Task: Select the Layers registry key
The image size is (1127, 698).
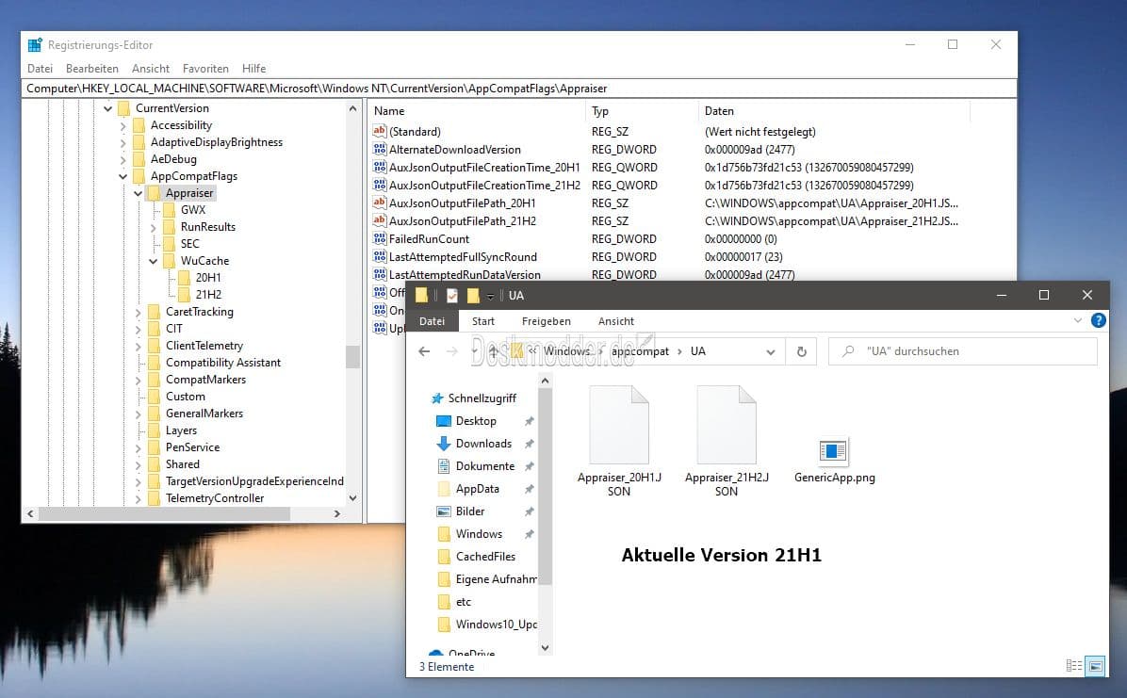Action: point(181,430)
